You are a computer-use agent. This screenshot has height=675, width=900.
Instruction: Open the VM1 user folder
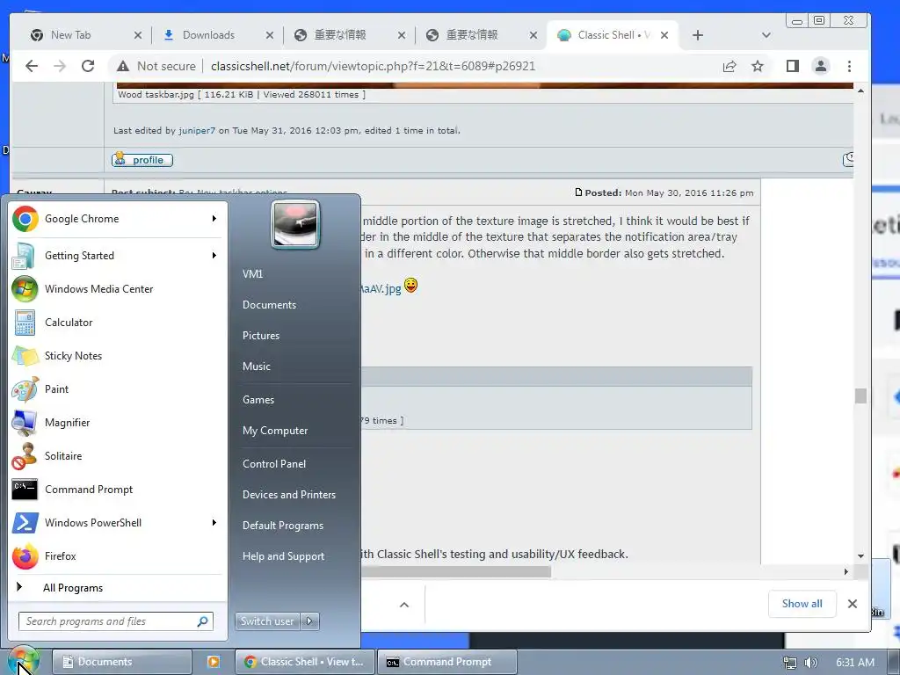click(252, 274)
